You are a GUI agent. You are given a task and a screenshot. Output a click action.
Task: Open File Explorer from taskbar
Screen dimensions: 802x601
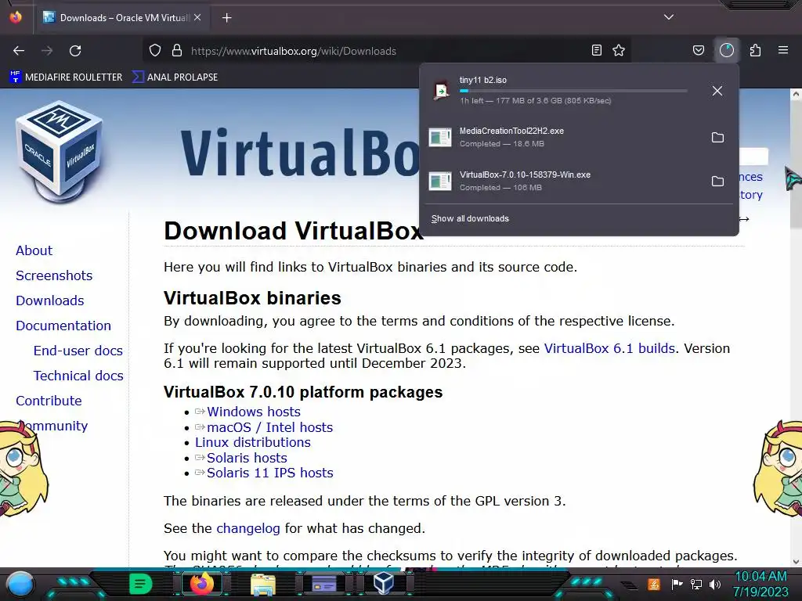click(263, 585)
